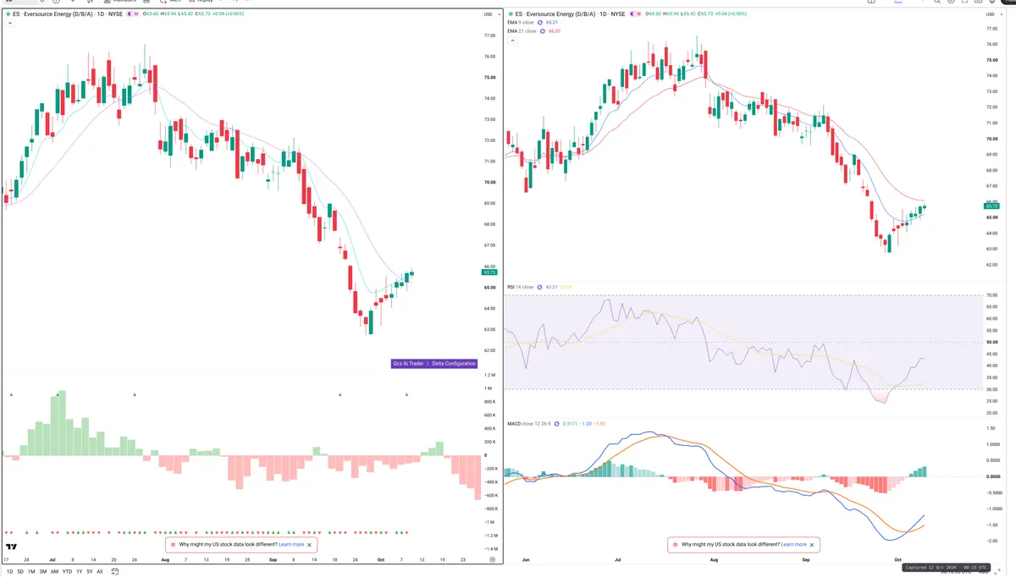Select the EMA 9 close indicator label
The width and height of the screenshot is (1016, 577).
(x=521, y=23)
